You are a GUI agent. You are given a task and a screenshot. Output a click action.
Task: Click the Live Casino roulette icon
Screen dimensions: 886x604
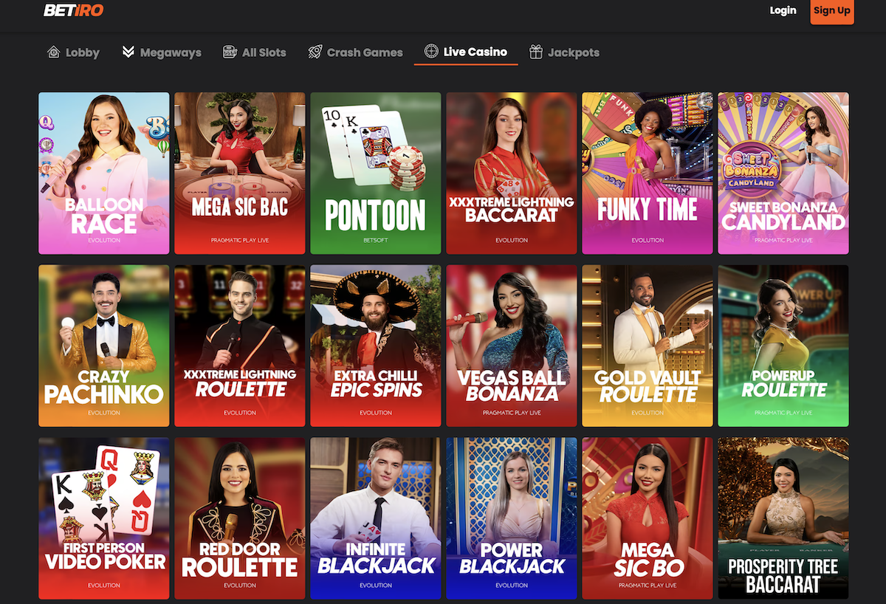click(431, 52)
